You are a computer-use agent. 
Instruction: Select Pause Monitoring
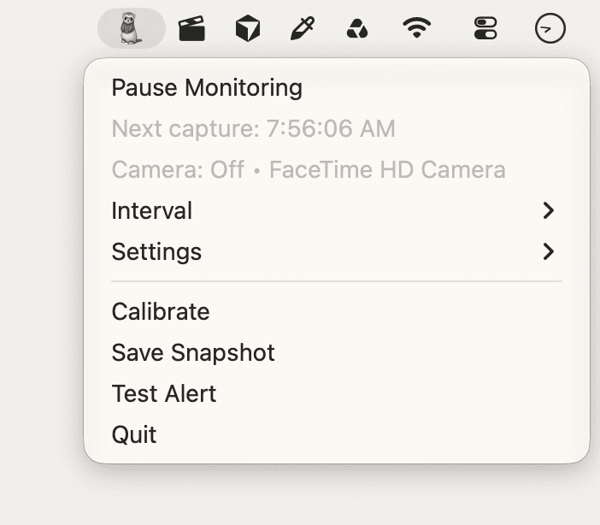[337, 88]
